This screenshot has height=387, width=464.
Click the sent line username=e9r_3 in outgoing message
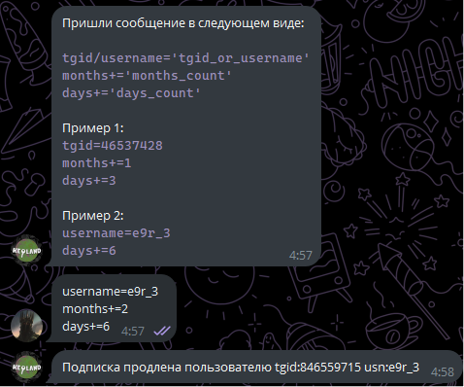(110, 292)
